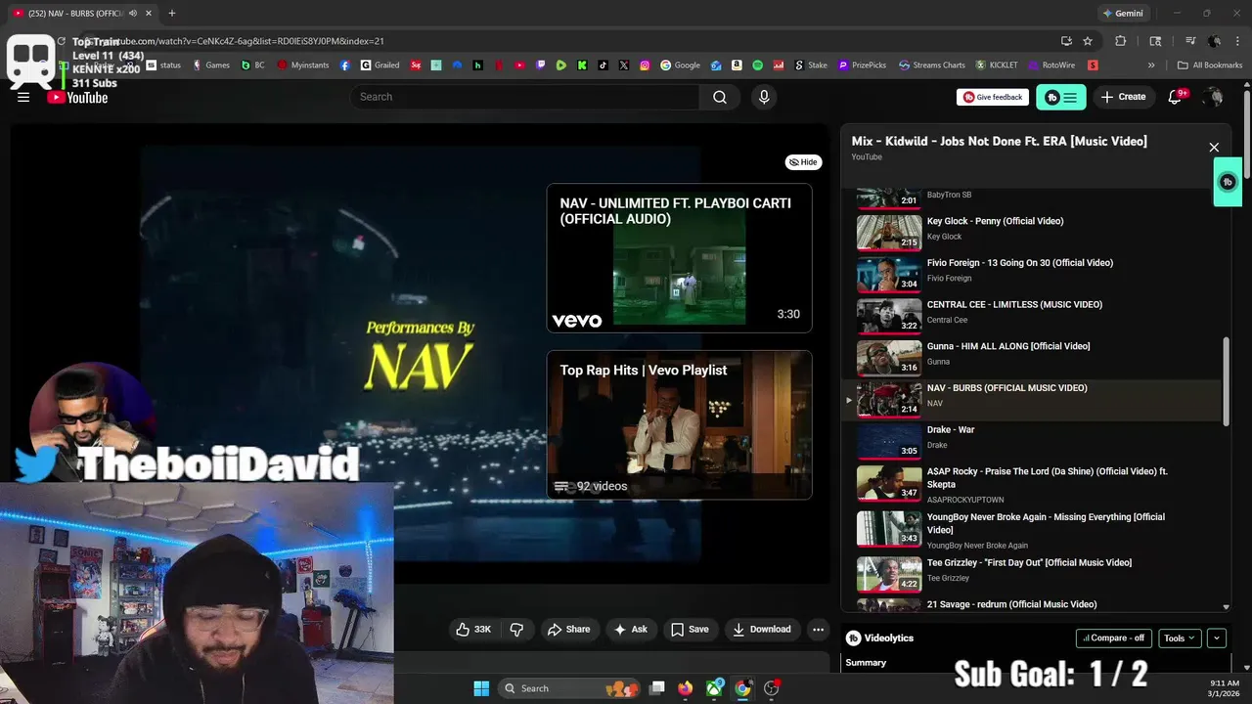
Task: Click the Ask button below video
Action: tap(630, 630)
